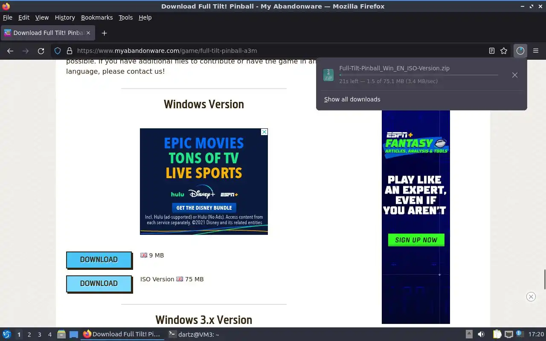546x341 pixels.
Task: Click the zip file icon in downloads panel
Action: 328,75
